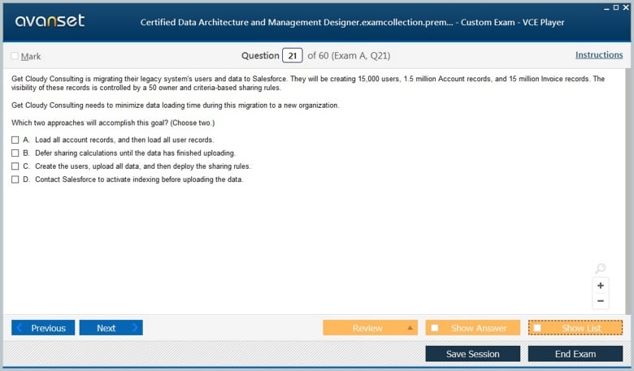Open the Review button
This screenshot has width=634, height=371.
coord(370,328)
